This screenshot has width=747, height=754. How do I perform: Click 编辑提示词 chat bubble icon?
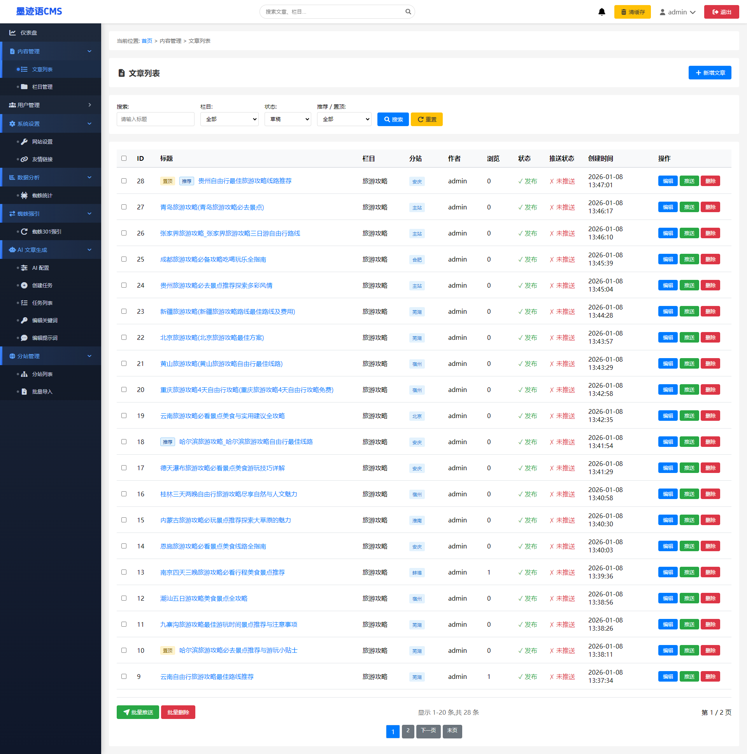click(24, 337)
